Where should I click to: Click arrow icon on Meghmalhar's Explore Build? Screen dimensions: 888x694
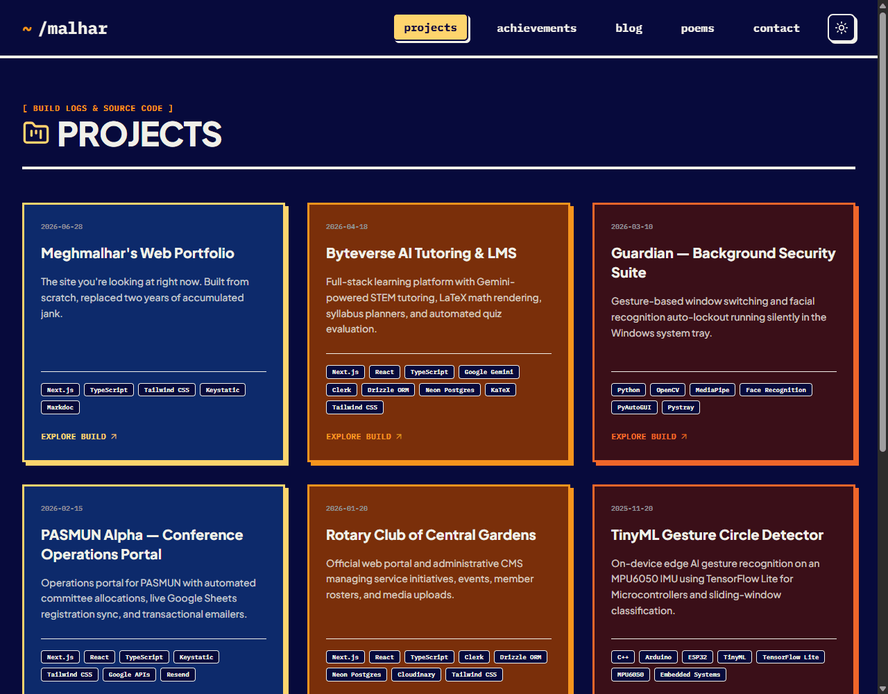(114, 437)
